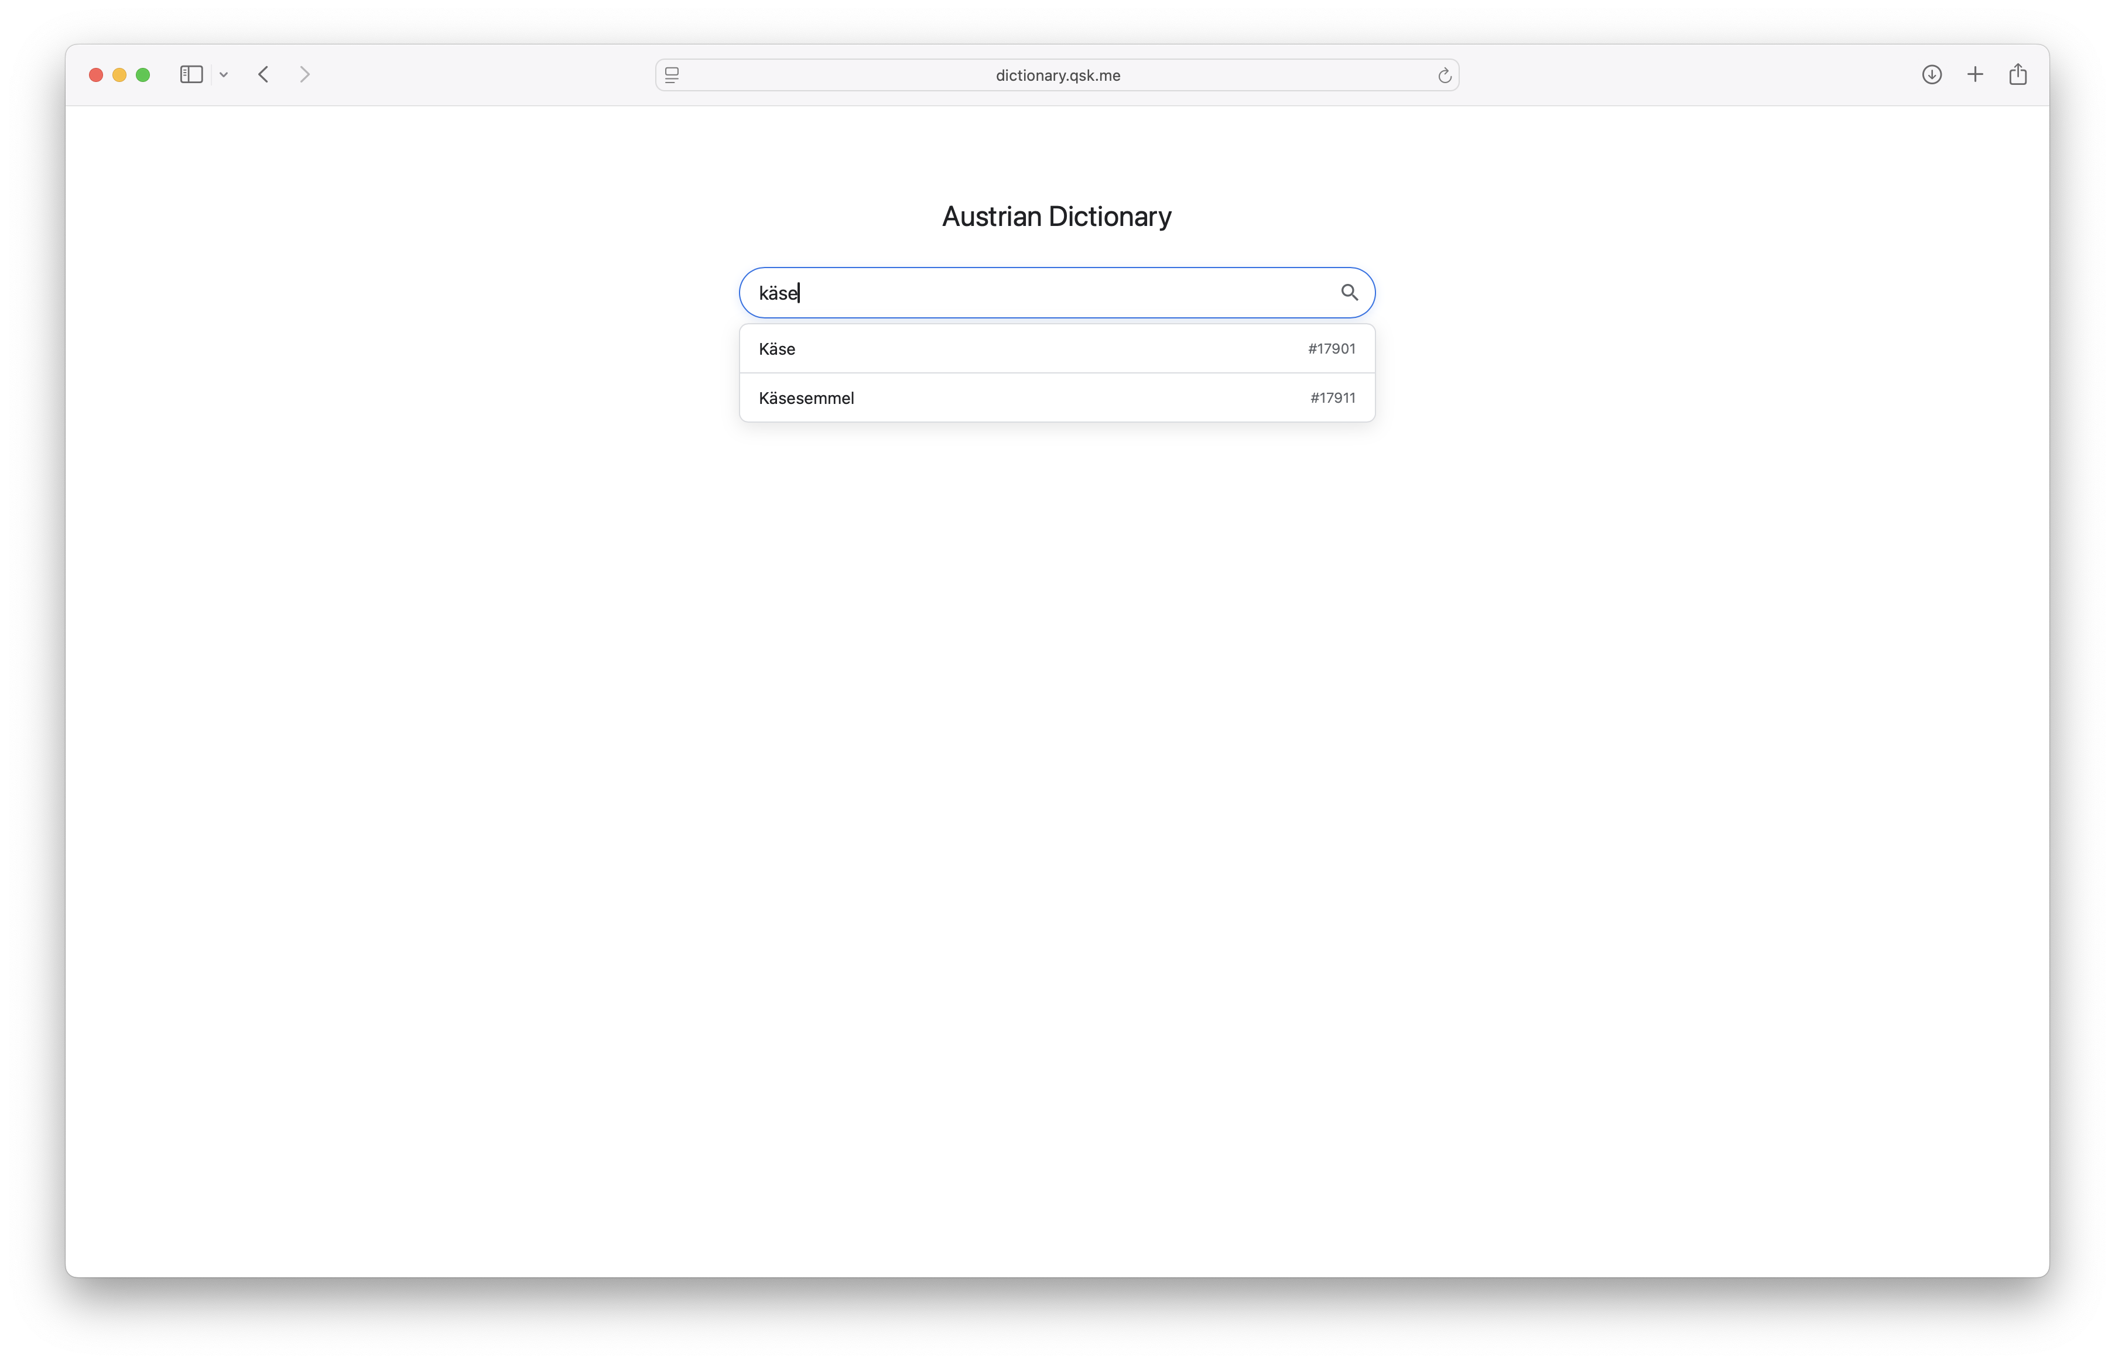
Task: Select the Käse suggestion
Action: click(x=777, y=349)
